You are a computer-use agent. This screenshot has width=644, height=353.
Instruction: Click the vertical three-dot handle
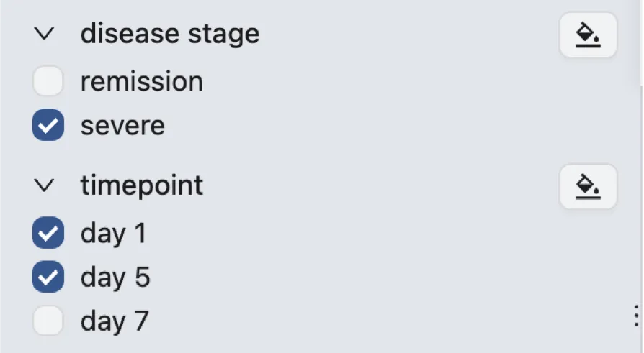coord(636,315)
